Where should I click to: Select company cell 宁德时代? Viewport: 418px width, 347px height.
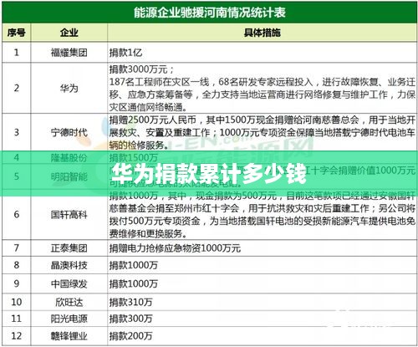point(69,132)
